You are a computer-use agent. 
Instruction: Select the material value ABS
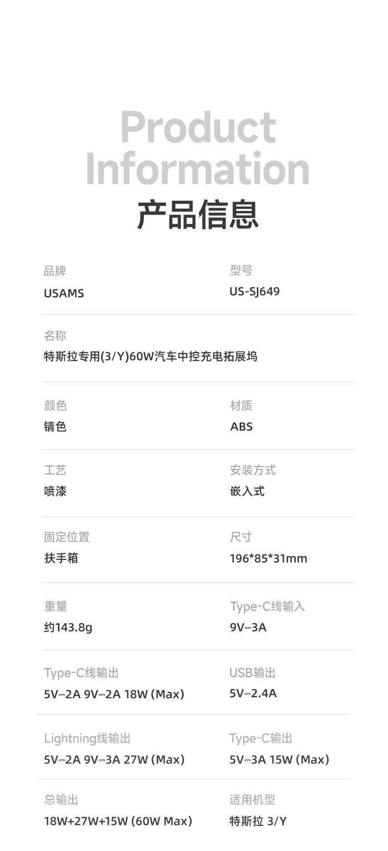tap(241, 426)
